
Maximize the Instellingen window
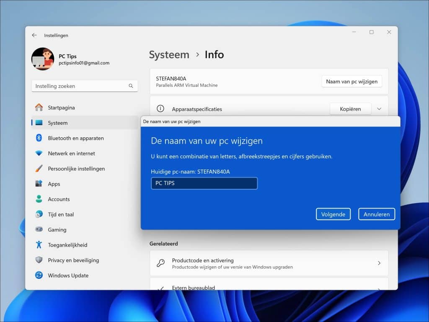pyautogui.click(x=371, y=32)
